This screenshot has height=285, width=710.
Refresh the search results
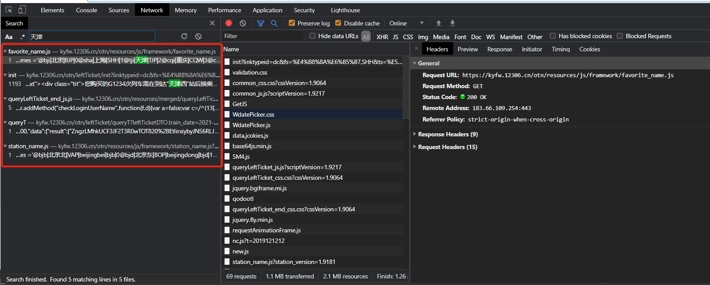coord(184,36)
